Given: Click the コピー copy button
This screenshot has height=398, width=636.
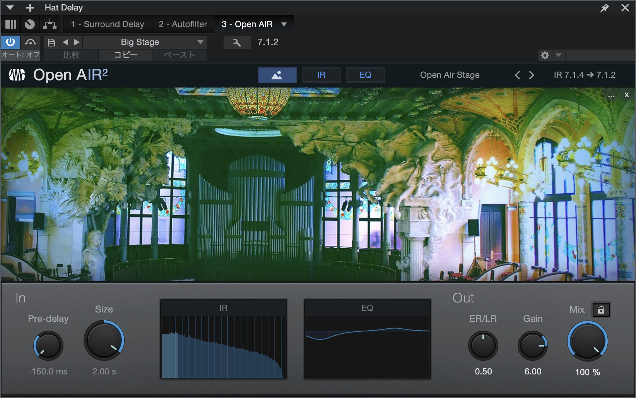Looking at the screenshot, I should (126, 55).
